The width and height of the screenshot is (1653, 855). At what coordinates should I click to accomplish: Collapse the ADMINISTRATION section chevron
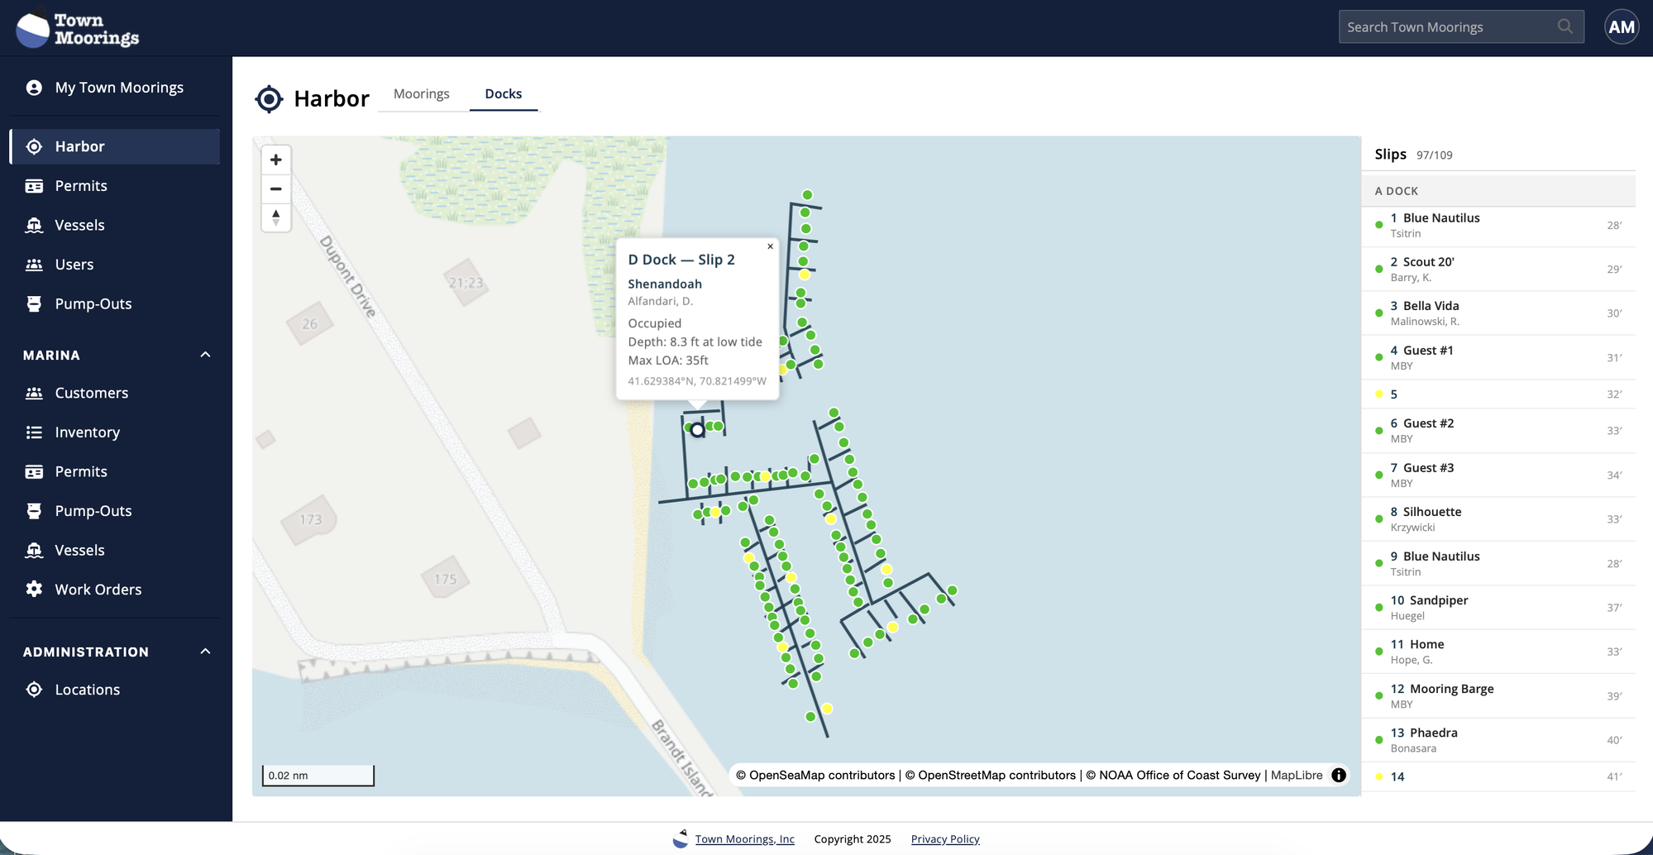pyautogui.click(x=205, y=652)
